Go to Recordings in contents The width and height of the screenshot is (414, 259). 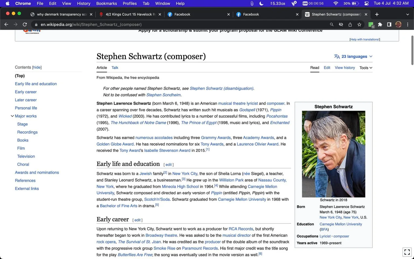pos(27,132)
